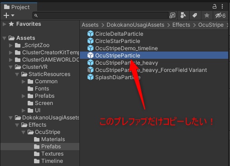Click the striped prefab variant icon
This screenshot has height=166, width=230.
click(90, 70)
